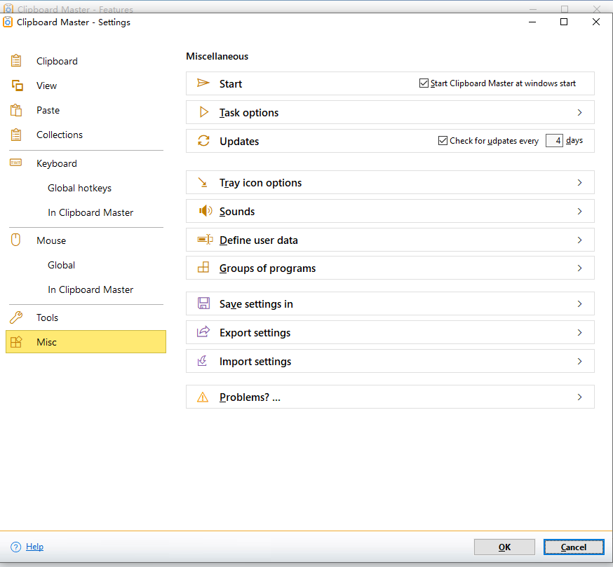
Task: Click the OK button
Action: tap(504, 547)
